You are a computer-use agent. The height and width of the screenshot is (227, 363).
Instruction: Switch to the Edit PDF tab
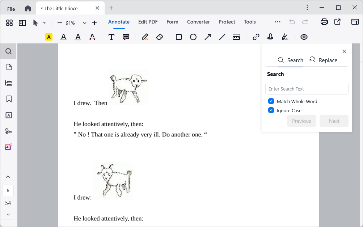(x=148, y=22)
